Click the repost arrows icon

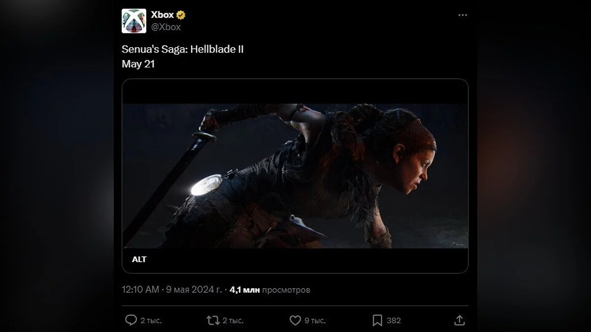213,321
